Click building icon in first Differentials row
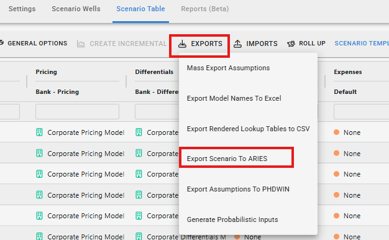389x240 pixels. 139,132
